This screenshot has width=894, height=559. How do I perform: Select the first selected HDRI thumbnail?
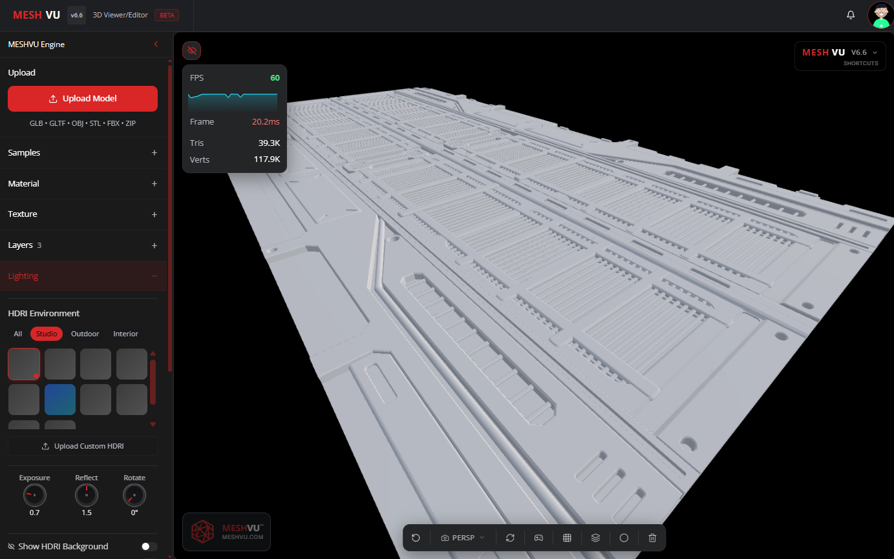pos(24,364)
